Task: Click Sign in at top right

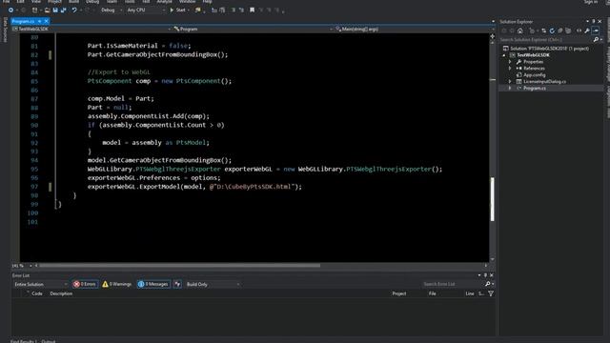Action: (591, 2)
